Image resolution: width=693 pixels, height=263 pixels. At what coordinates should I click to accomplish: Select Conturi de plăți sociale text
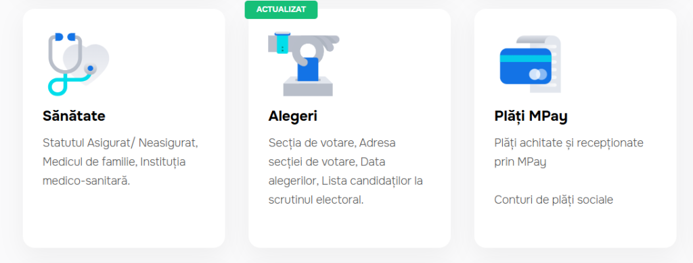click(554, 200)
